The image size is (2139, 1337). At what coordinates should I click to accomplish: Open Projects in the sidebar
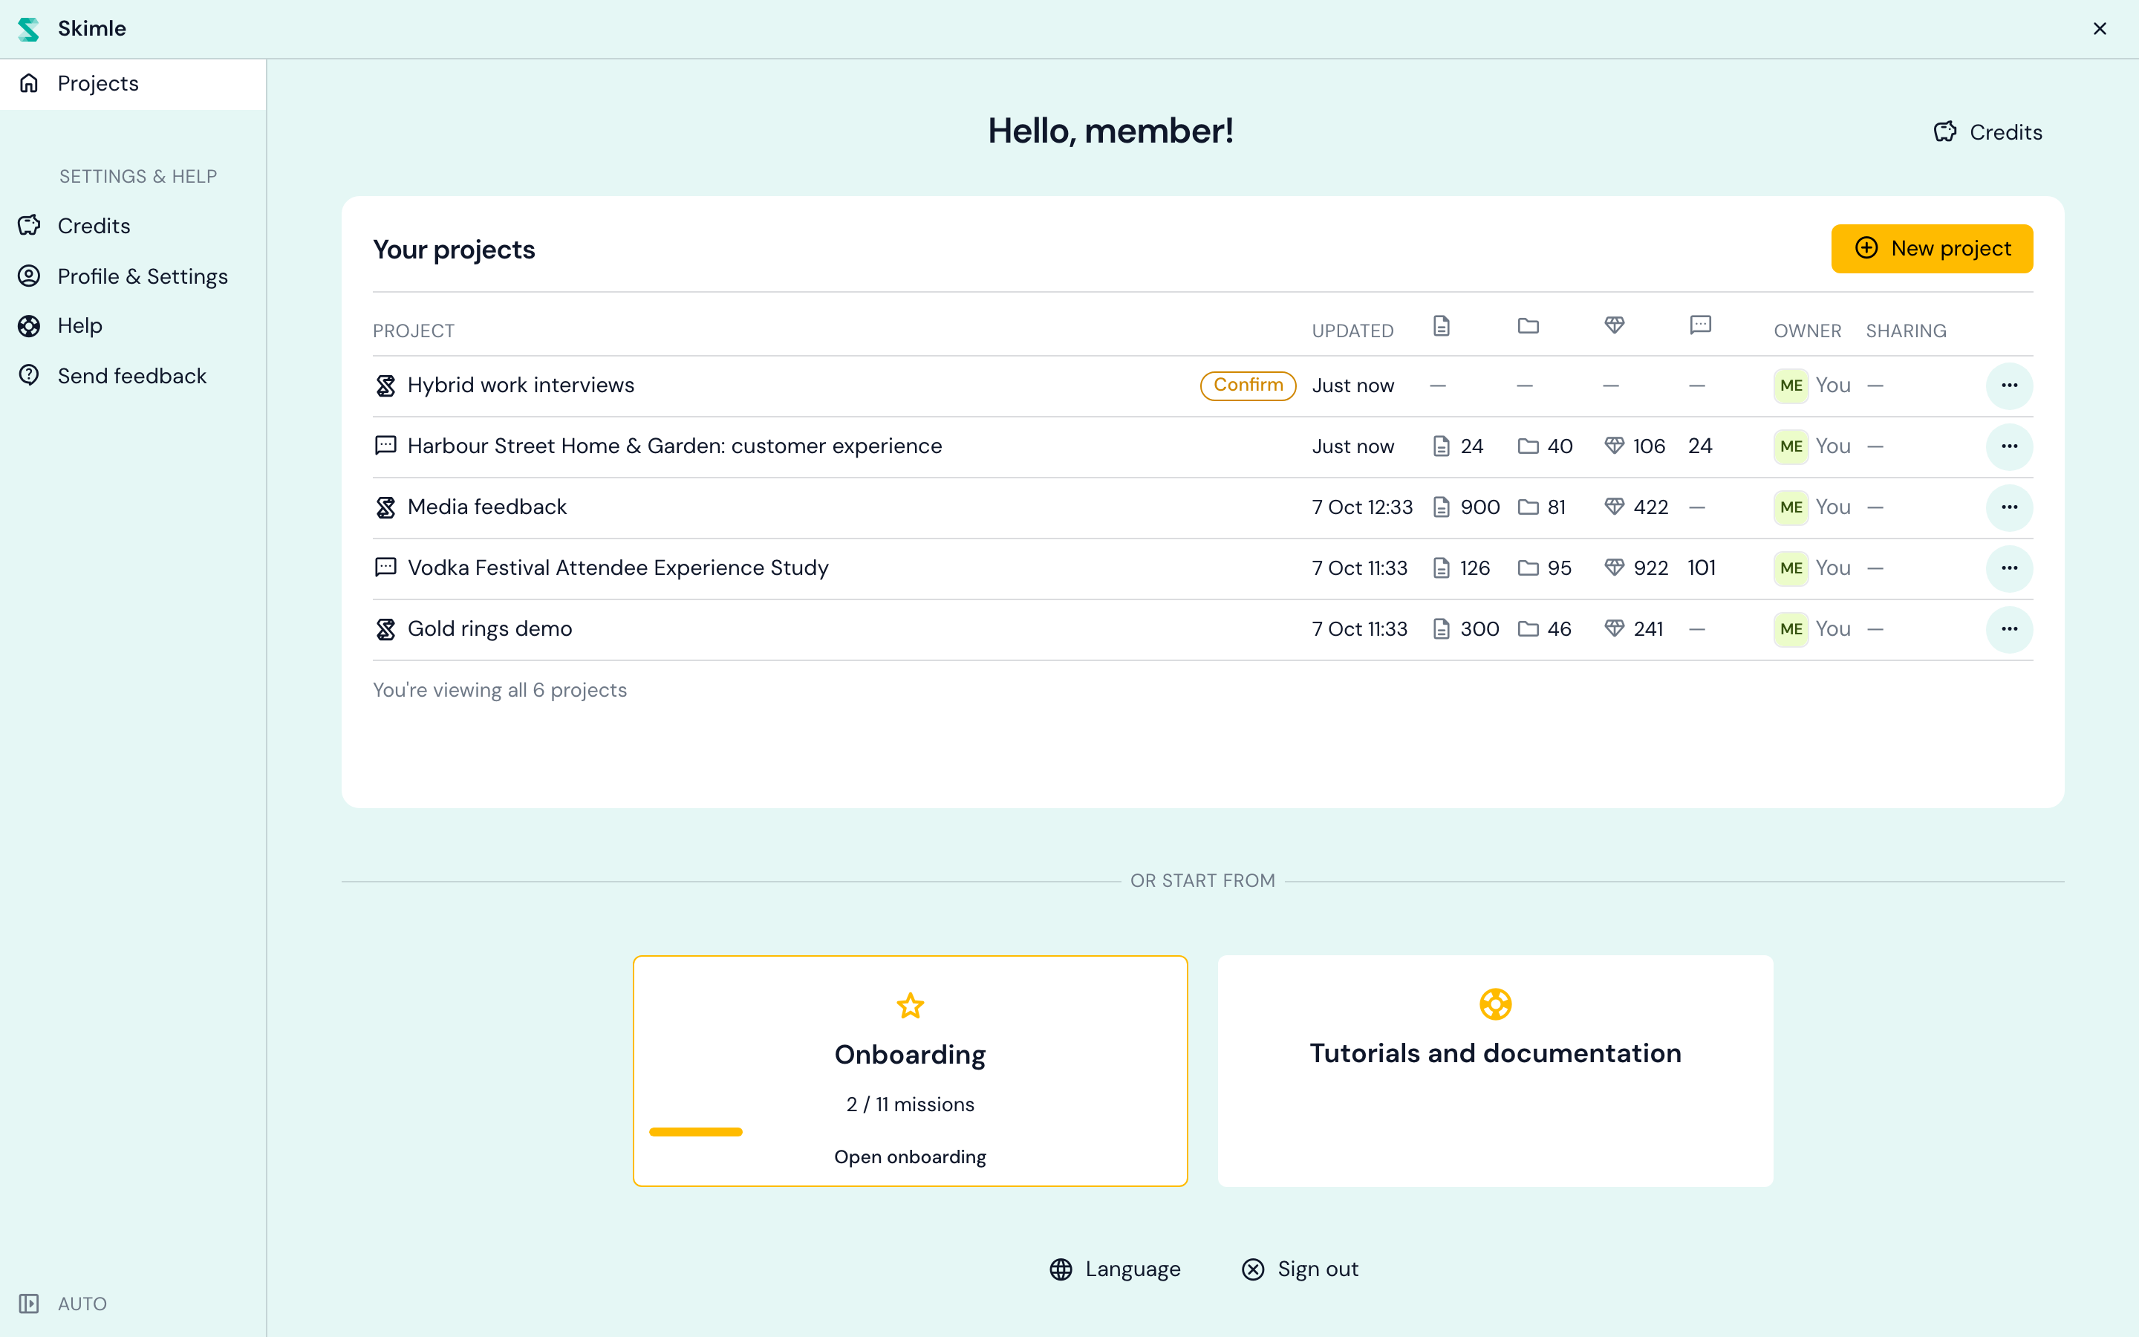coord(133,83)
